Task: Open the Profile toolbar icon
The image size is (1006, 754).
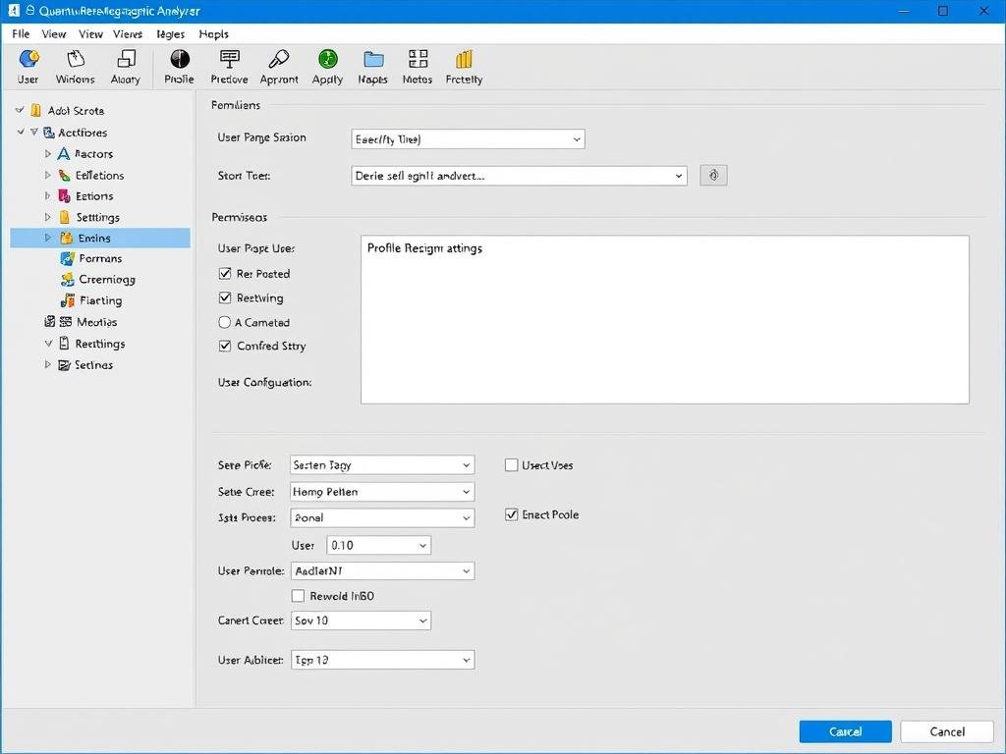Action: pos(179,61)
